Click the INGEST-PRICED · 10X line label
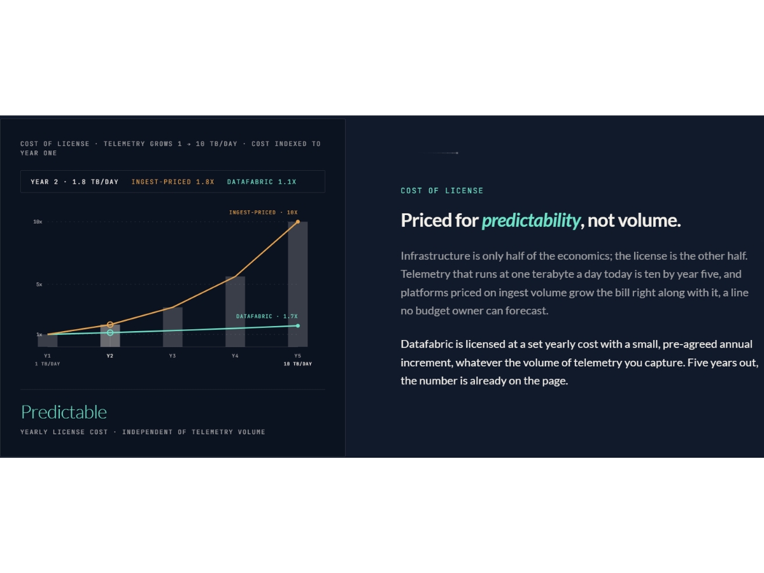The image size is (764, 573). (264, 212)
